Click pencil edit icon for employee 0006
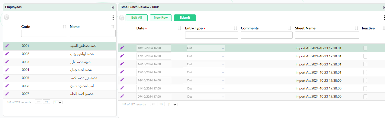The height and width of the screenshot is (118, 385). (x=7, y=86)
